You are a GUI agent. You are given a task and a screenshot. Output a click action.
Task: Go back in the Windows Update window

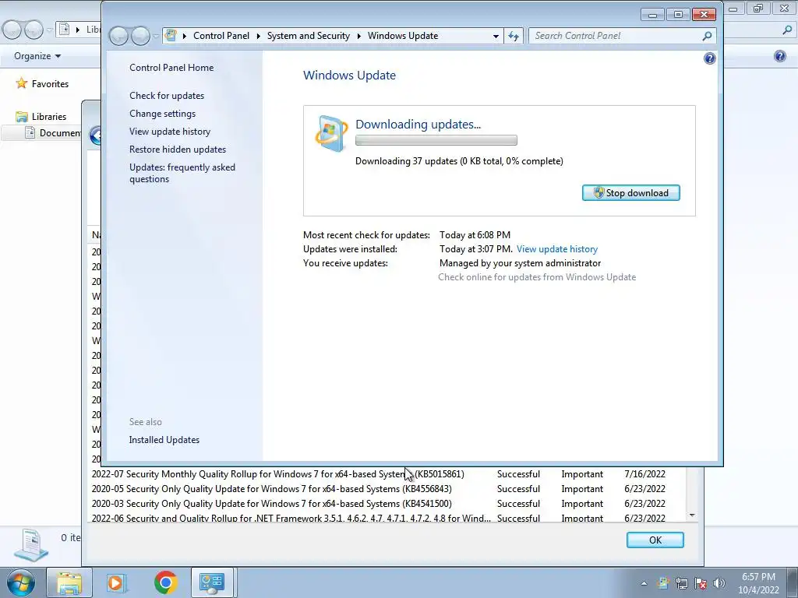click(x=119, y=36)
